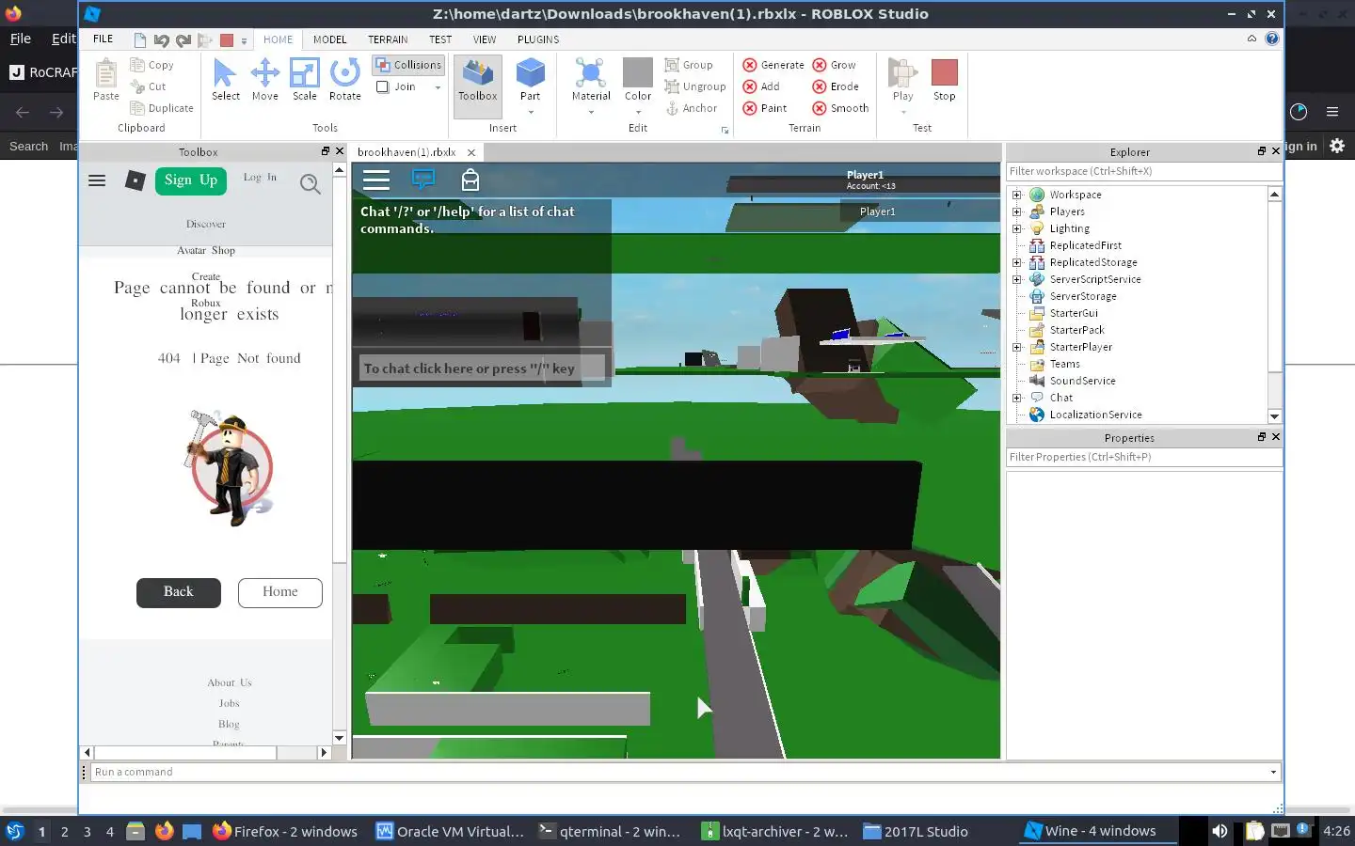This screenshot has height=846, width=1355.
Task: Open the Material picker
Action: 591,79
